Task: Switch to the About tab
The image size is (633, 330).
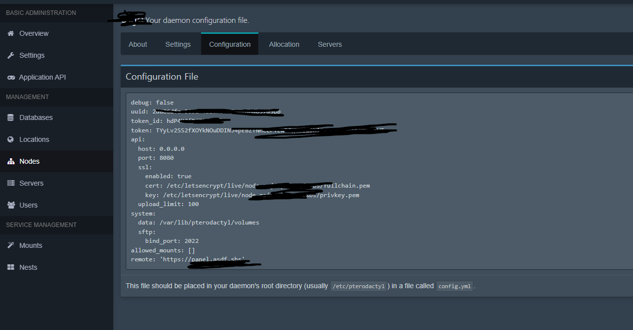Action: click(138, 44)
